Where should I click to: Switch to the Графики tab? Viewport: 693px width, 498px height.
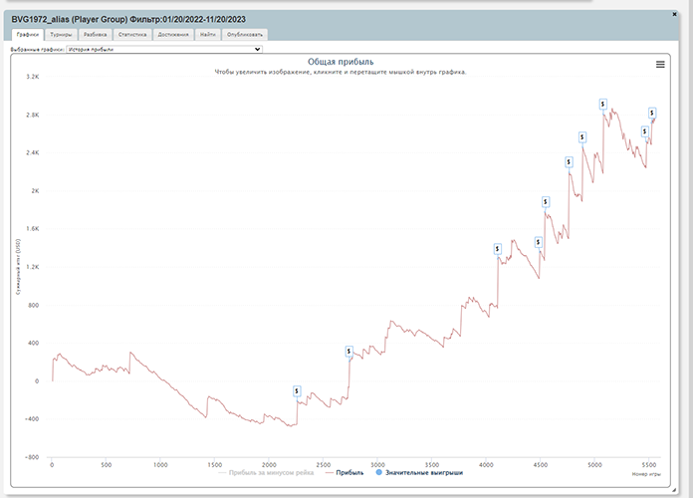pyautogui.click(x=28, y=35)
